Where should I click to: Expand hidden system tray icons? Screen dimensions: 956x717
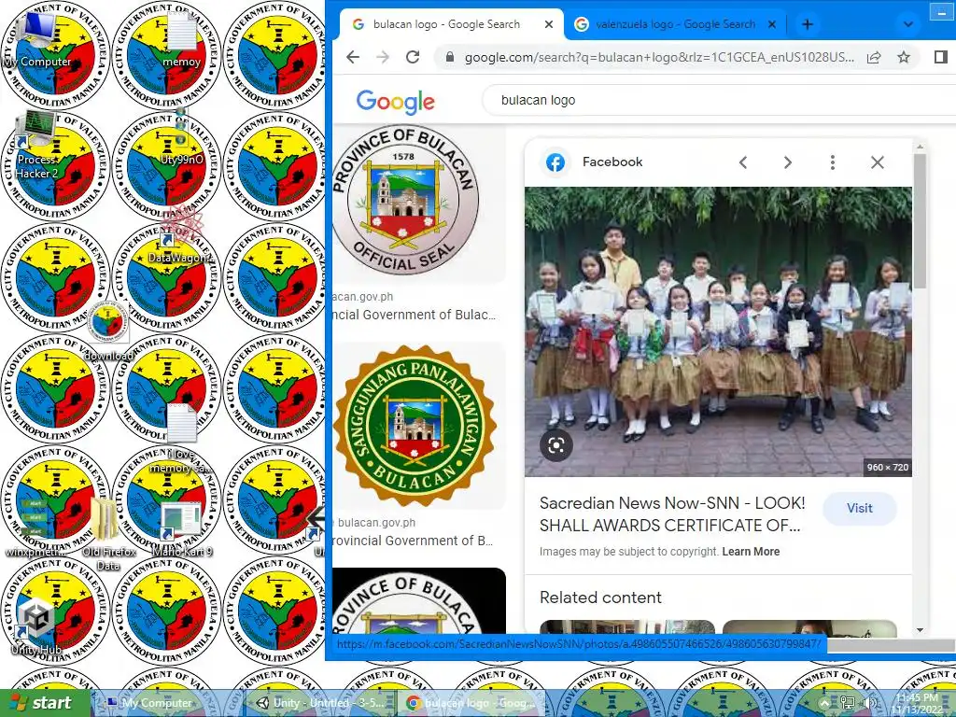[824, 703]
